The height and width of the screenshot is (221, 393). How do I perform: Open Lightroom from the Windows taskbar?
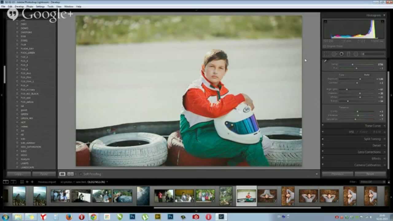[221, 217]
